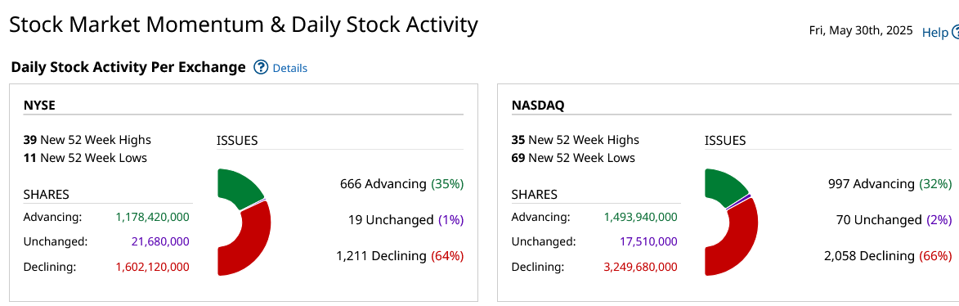This screenshot has height=306, width=959.
Task: Open the Help link
Action: pos(934,33)
